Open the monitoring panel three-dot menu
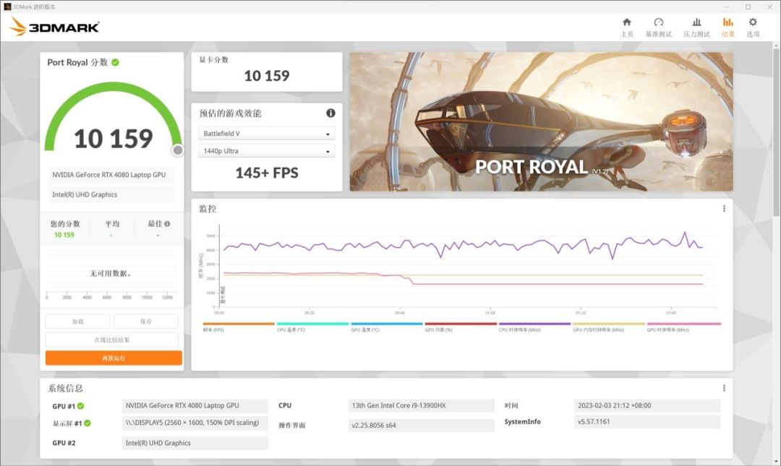The image size is (781, 466). click(x=724, y=209)
